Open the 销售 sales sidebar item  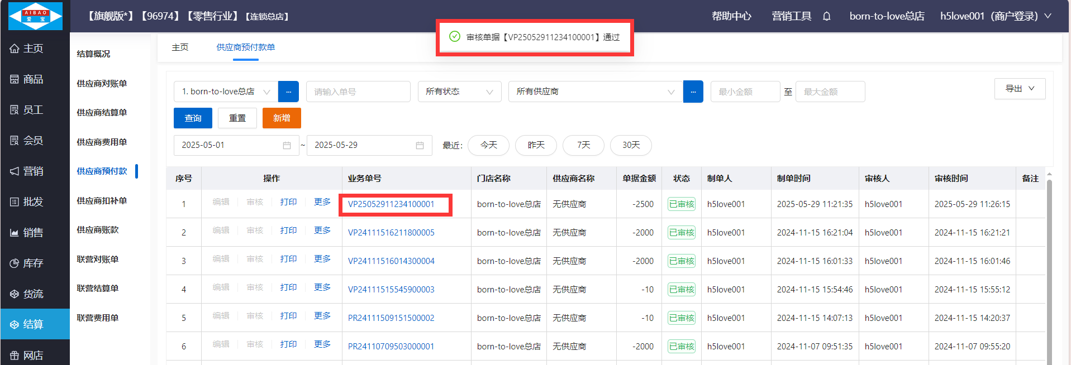[x=34, y=232]
